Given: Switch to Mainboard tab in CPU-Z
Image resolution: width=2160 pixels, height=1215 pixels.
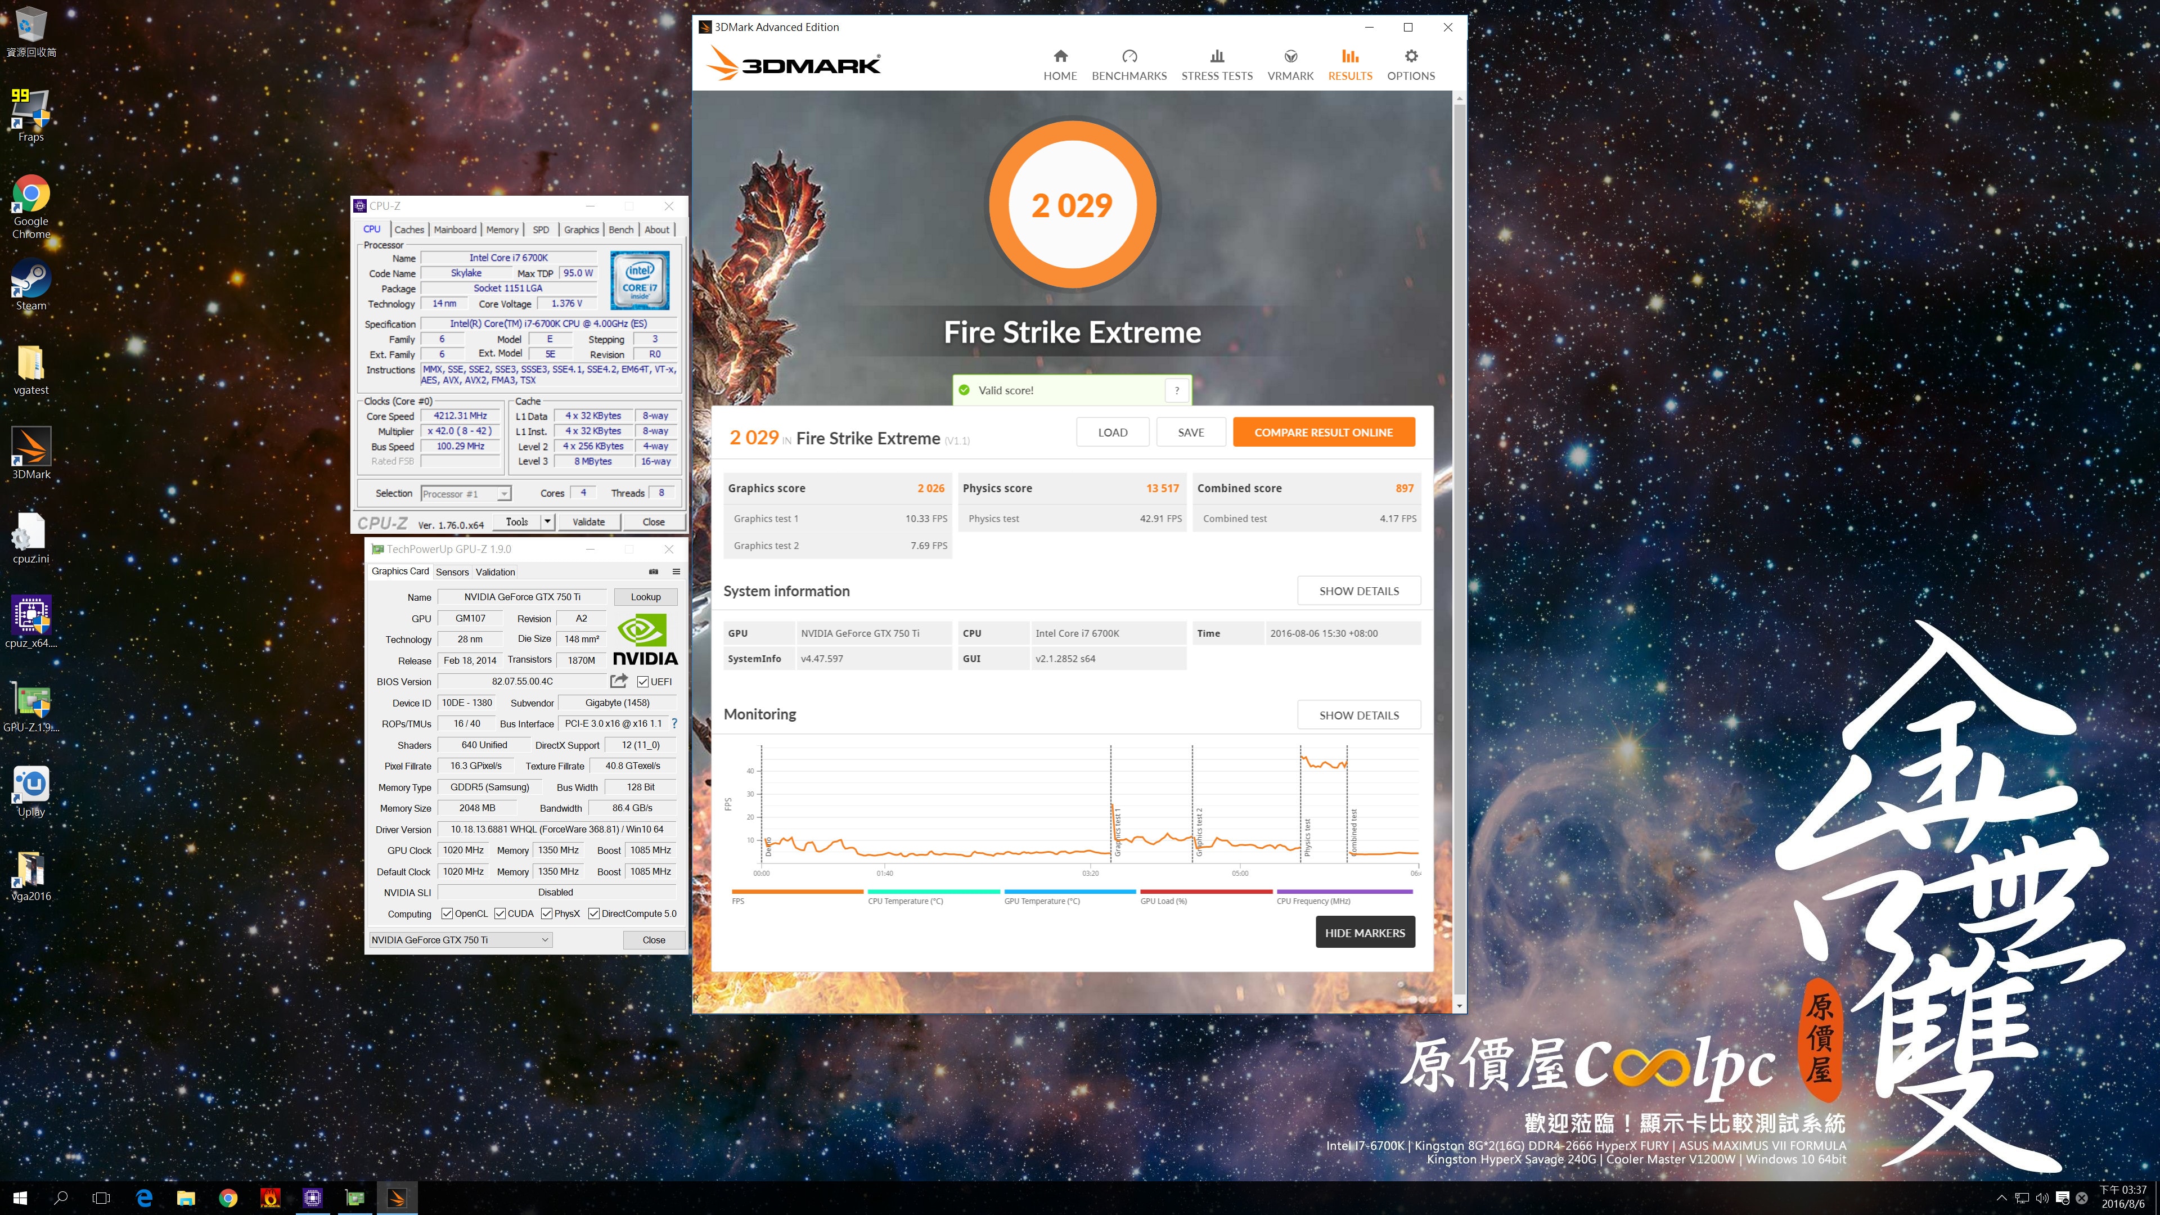Looking at the screenshot, I should click(x=455, y=229).
